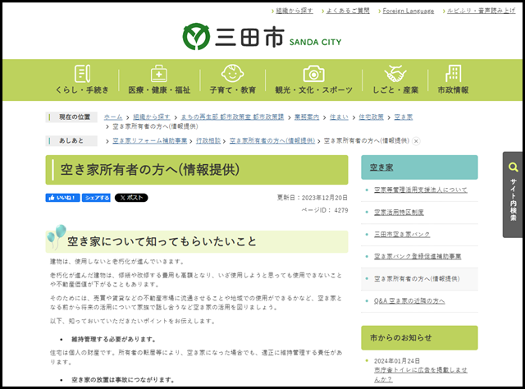Click the あしあと label

71,140
